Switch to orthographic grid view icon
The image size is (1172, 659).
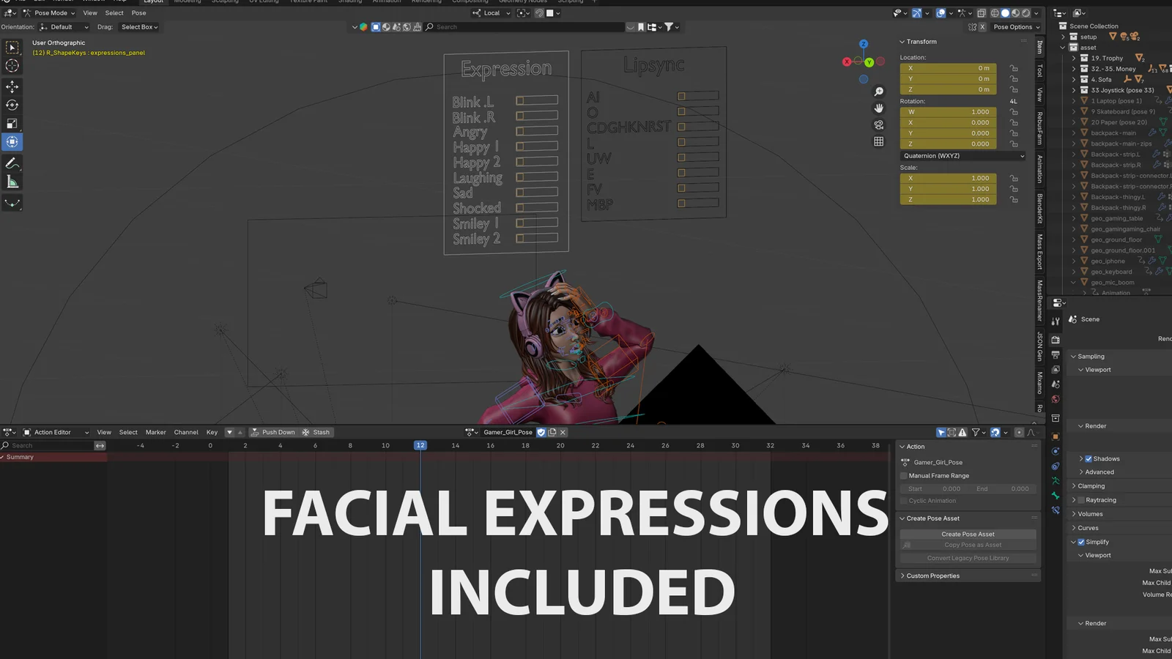pos(878,141)
